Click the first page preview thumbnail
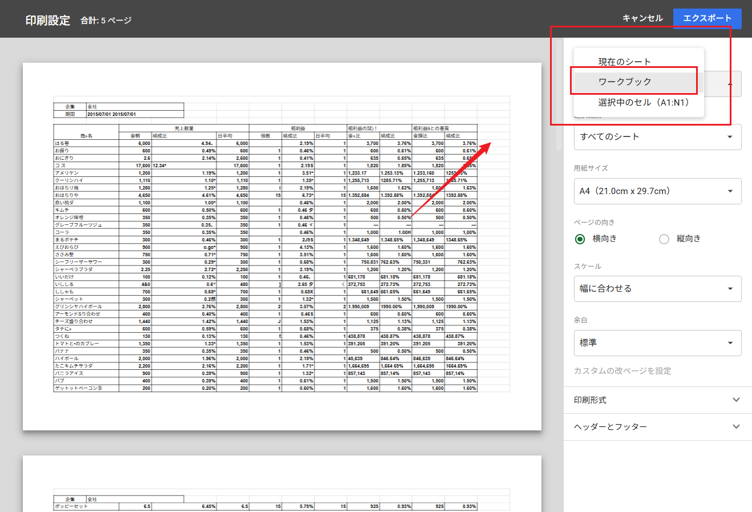The width and height of the screenshot is (752, 512). pyautogui.click(x=282, y=247)
